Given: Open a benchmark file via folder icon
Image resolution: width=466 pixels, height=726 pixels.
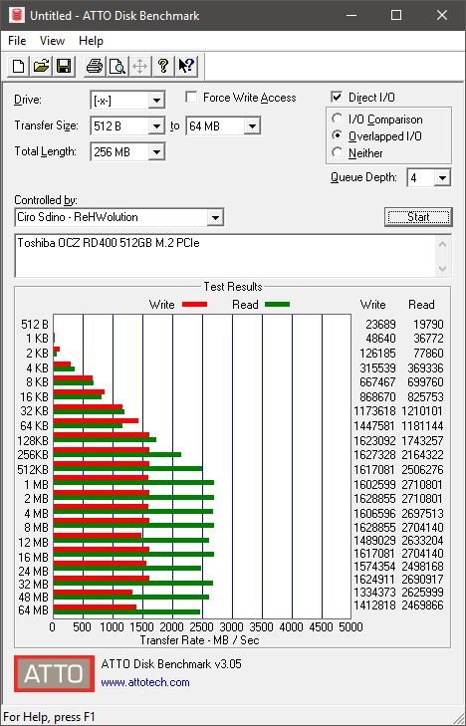Looking at the screenshot, I should pyautogui.click(x=41, y=66).
